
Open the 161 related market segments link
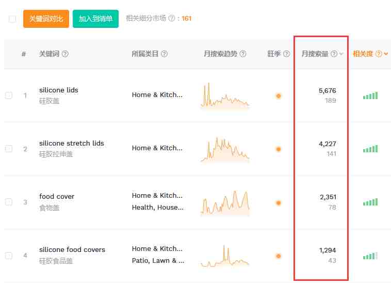(186, 19)
